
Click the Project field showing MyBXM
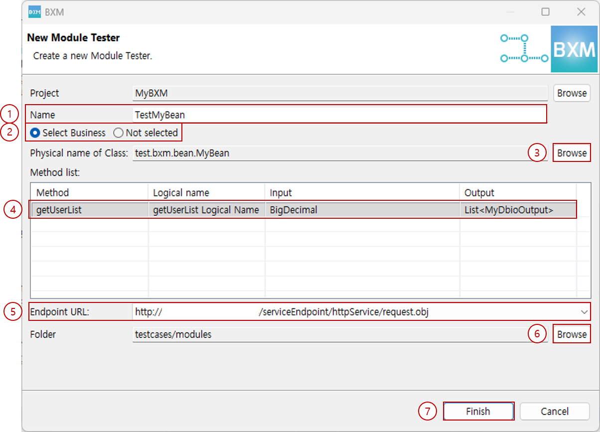click(x=299, y=93)
